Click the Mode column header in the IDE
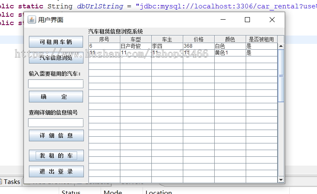This screenshot has height=194, width=317. [x=113, y=192]
